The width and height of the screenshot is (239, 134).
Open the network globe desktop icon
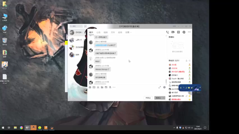click(x=5, y=29)
